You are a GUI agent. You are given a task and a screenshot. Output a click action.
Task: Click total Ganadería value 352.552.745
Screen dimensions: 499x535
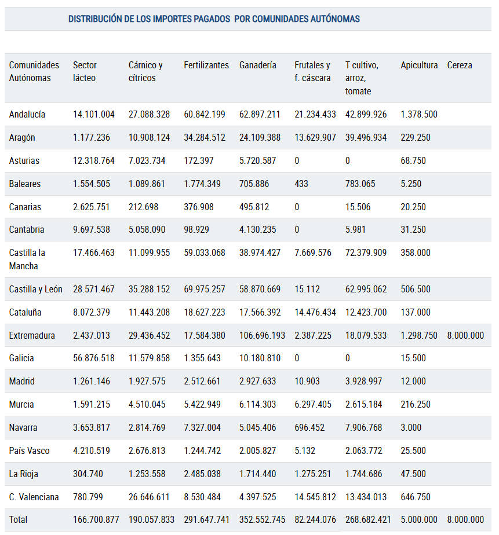(x=262, y=519)
